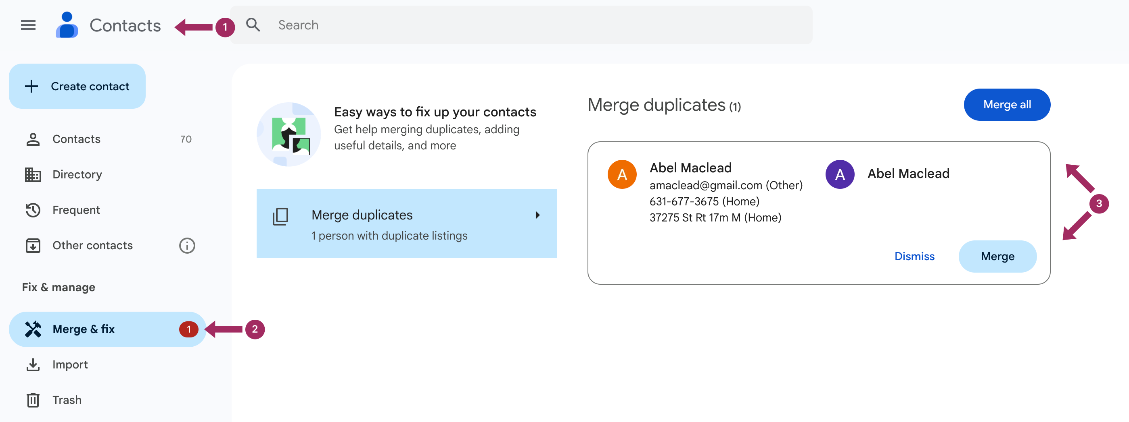Open the hamburger main menu
The height and width of the screenshot is (422, 1129).
[x=28, y=25]
